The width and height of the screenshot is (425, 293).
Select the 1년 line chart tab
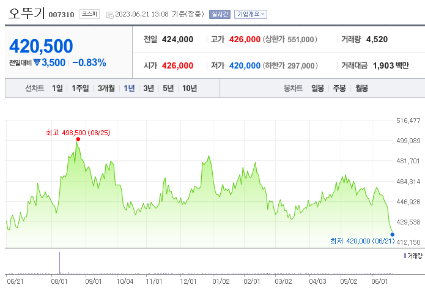(x=129, y=88)
